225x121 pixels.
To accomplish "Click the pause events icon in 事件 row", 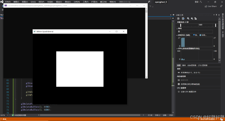I will 179,31.
